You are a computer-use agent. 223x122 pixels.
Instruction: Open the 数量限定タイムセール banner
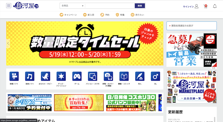coord(85,43)
